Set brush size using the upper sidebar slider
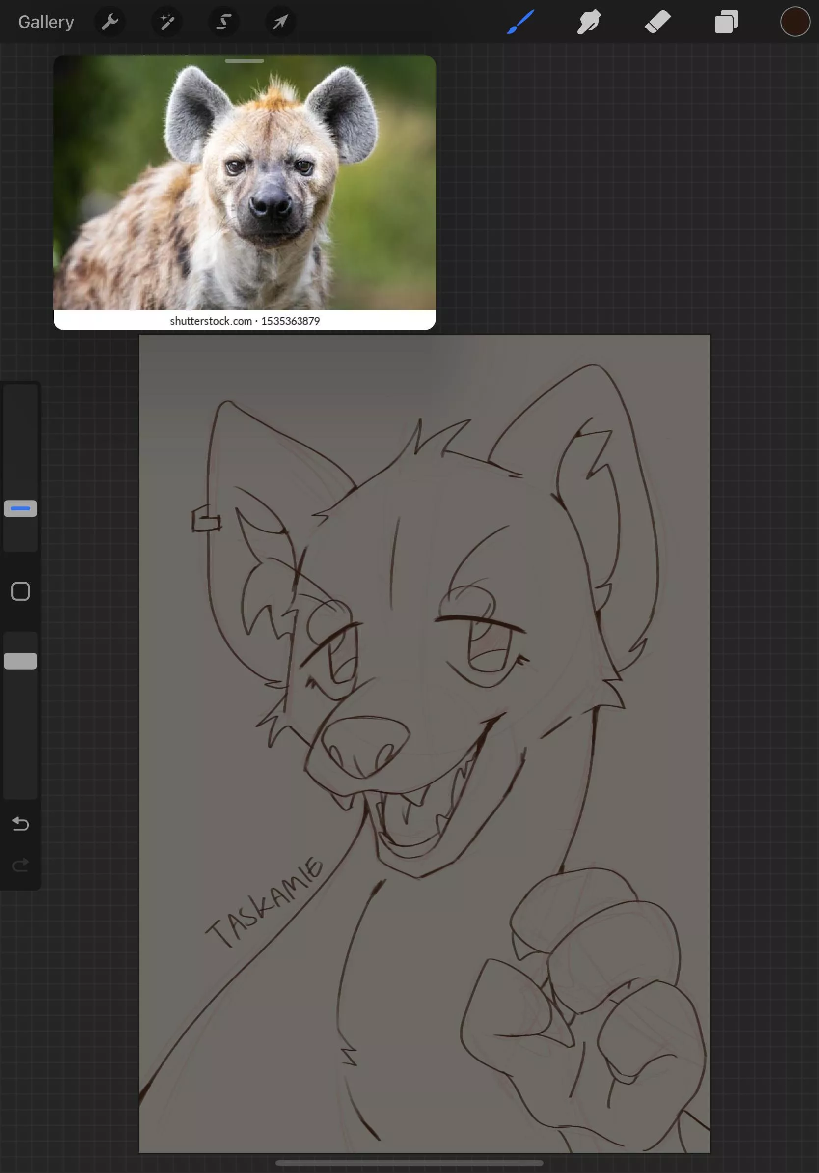Image resolution: width=819 pixels, height=1173 pixels. 20,508
